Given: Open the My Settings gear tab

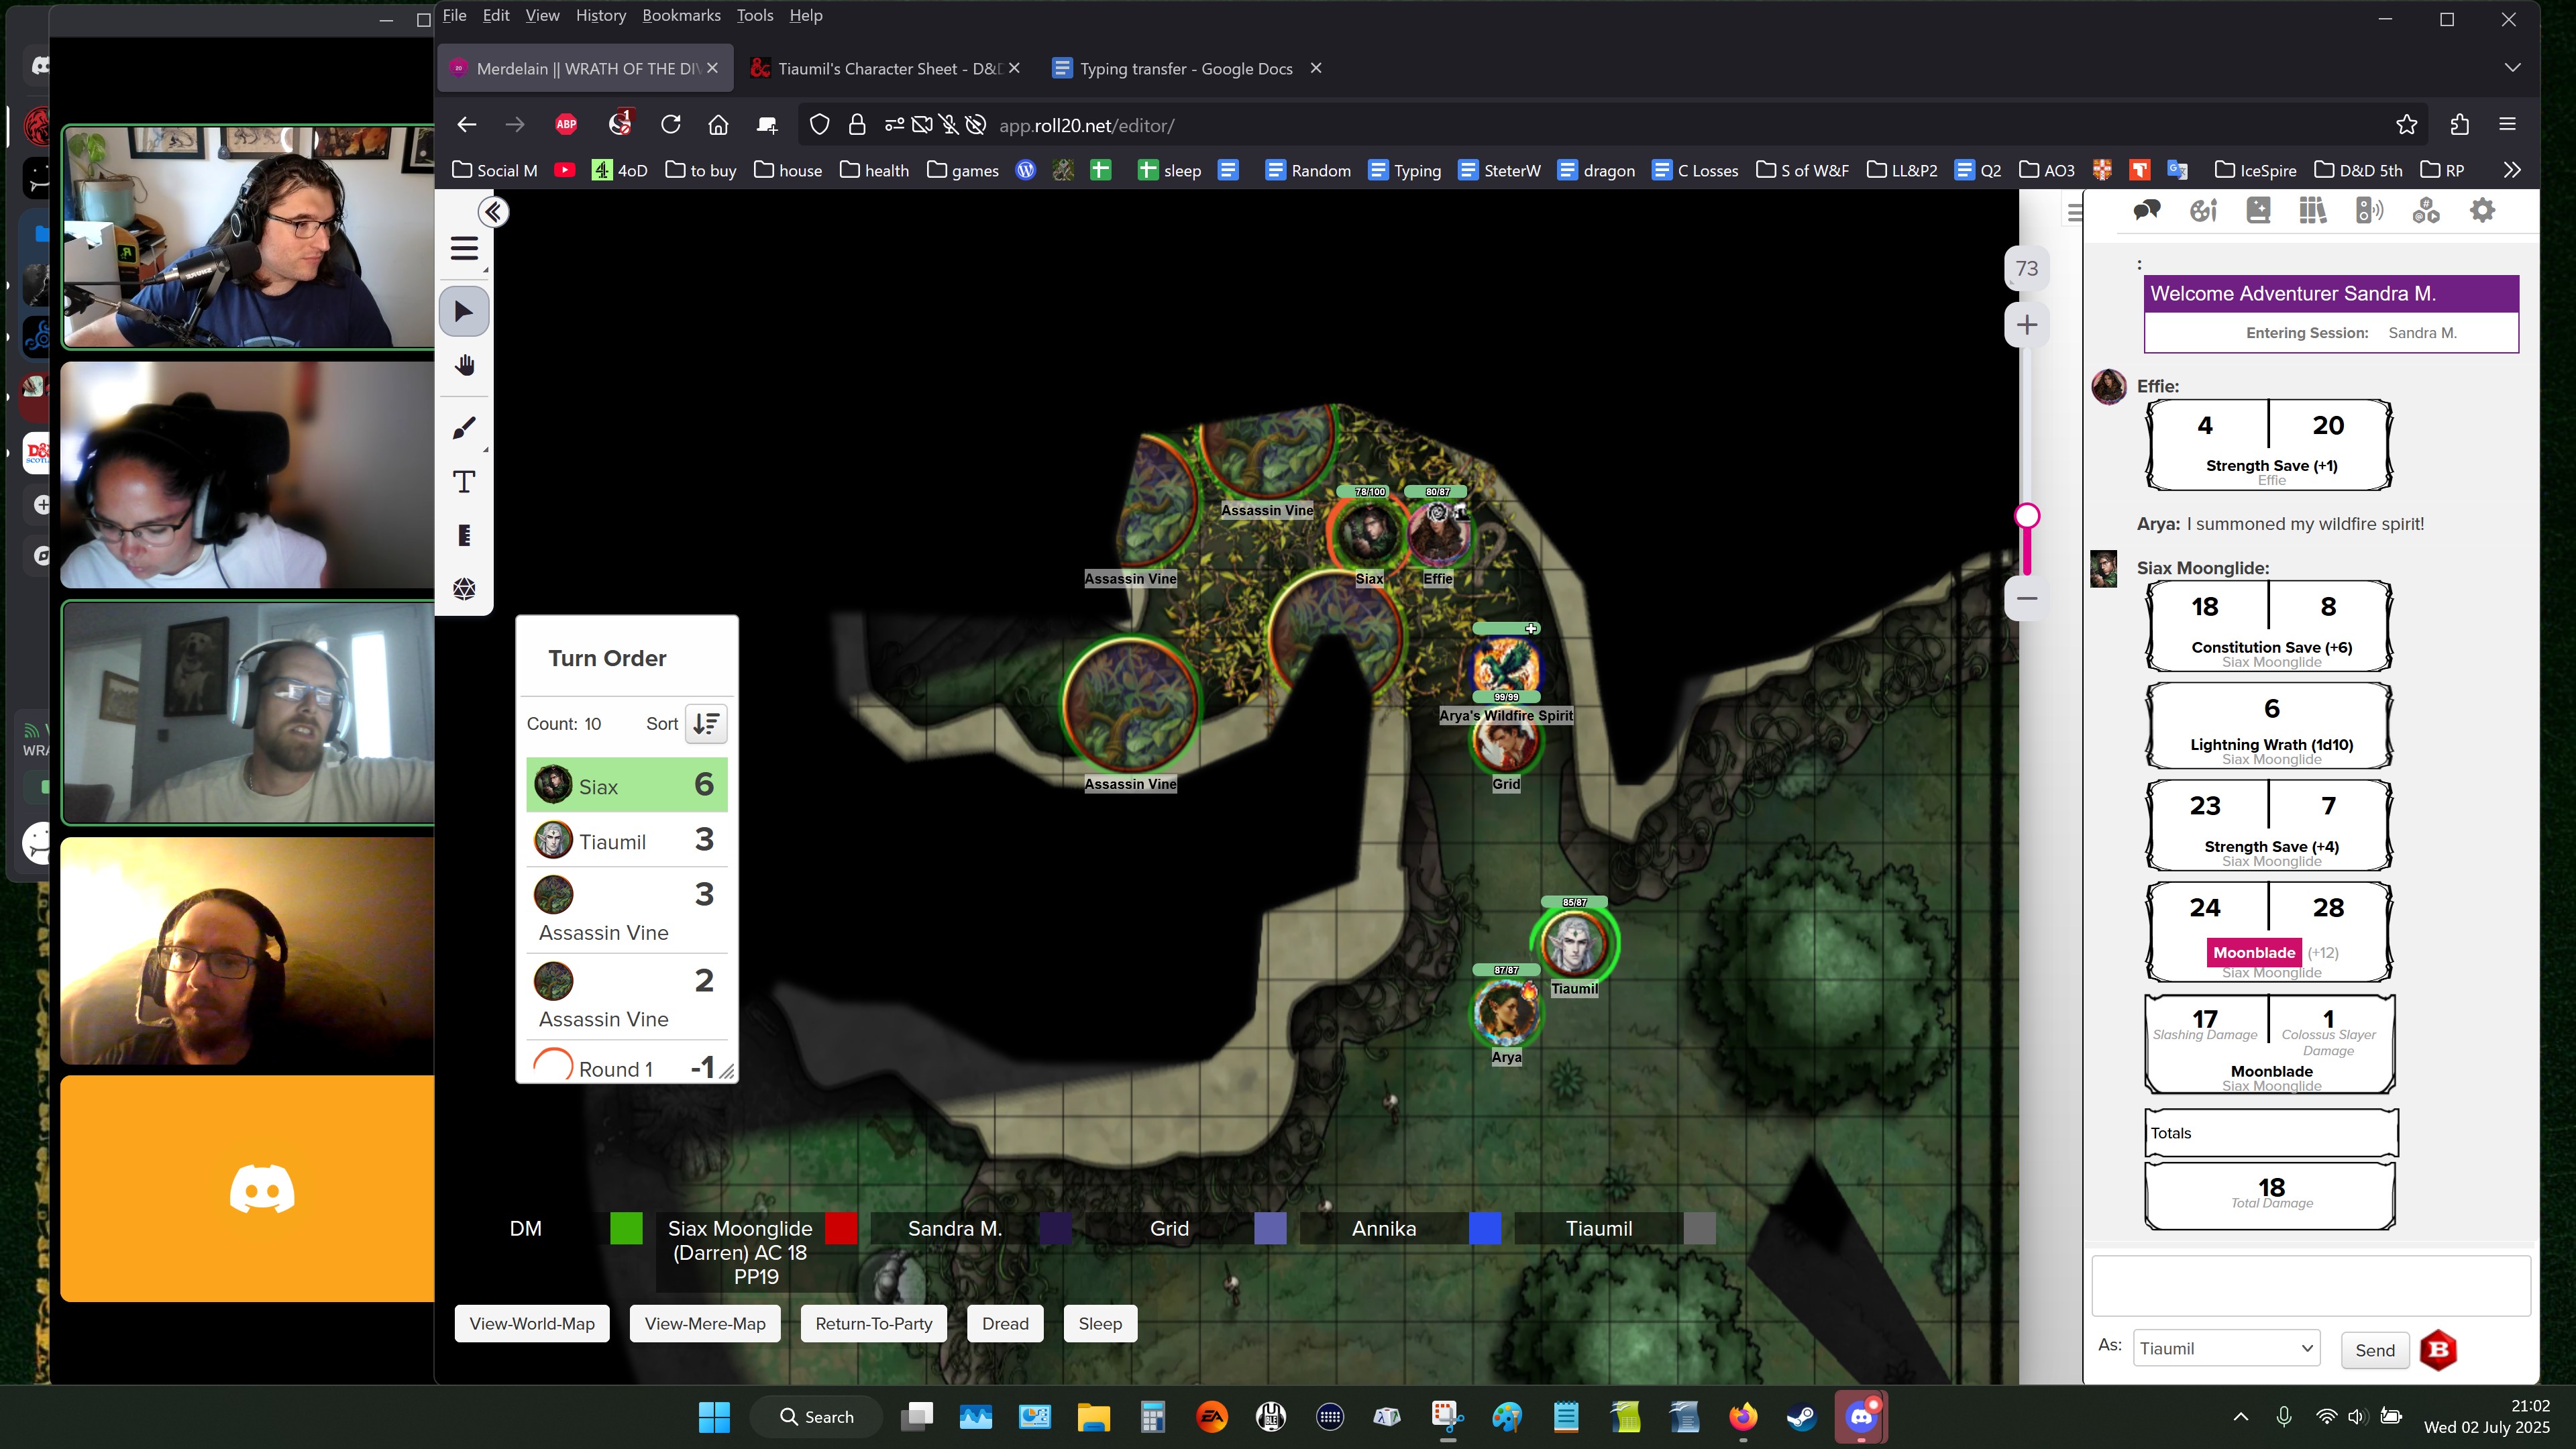Looking at the screenshot, I should click(2482, 211).
